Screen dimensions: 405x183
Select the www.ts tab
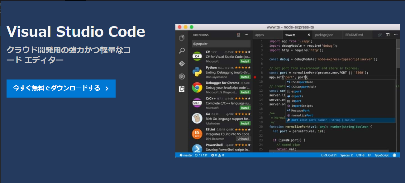click(x=290, y=35)
